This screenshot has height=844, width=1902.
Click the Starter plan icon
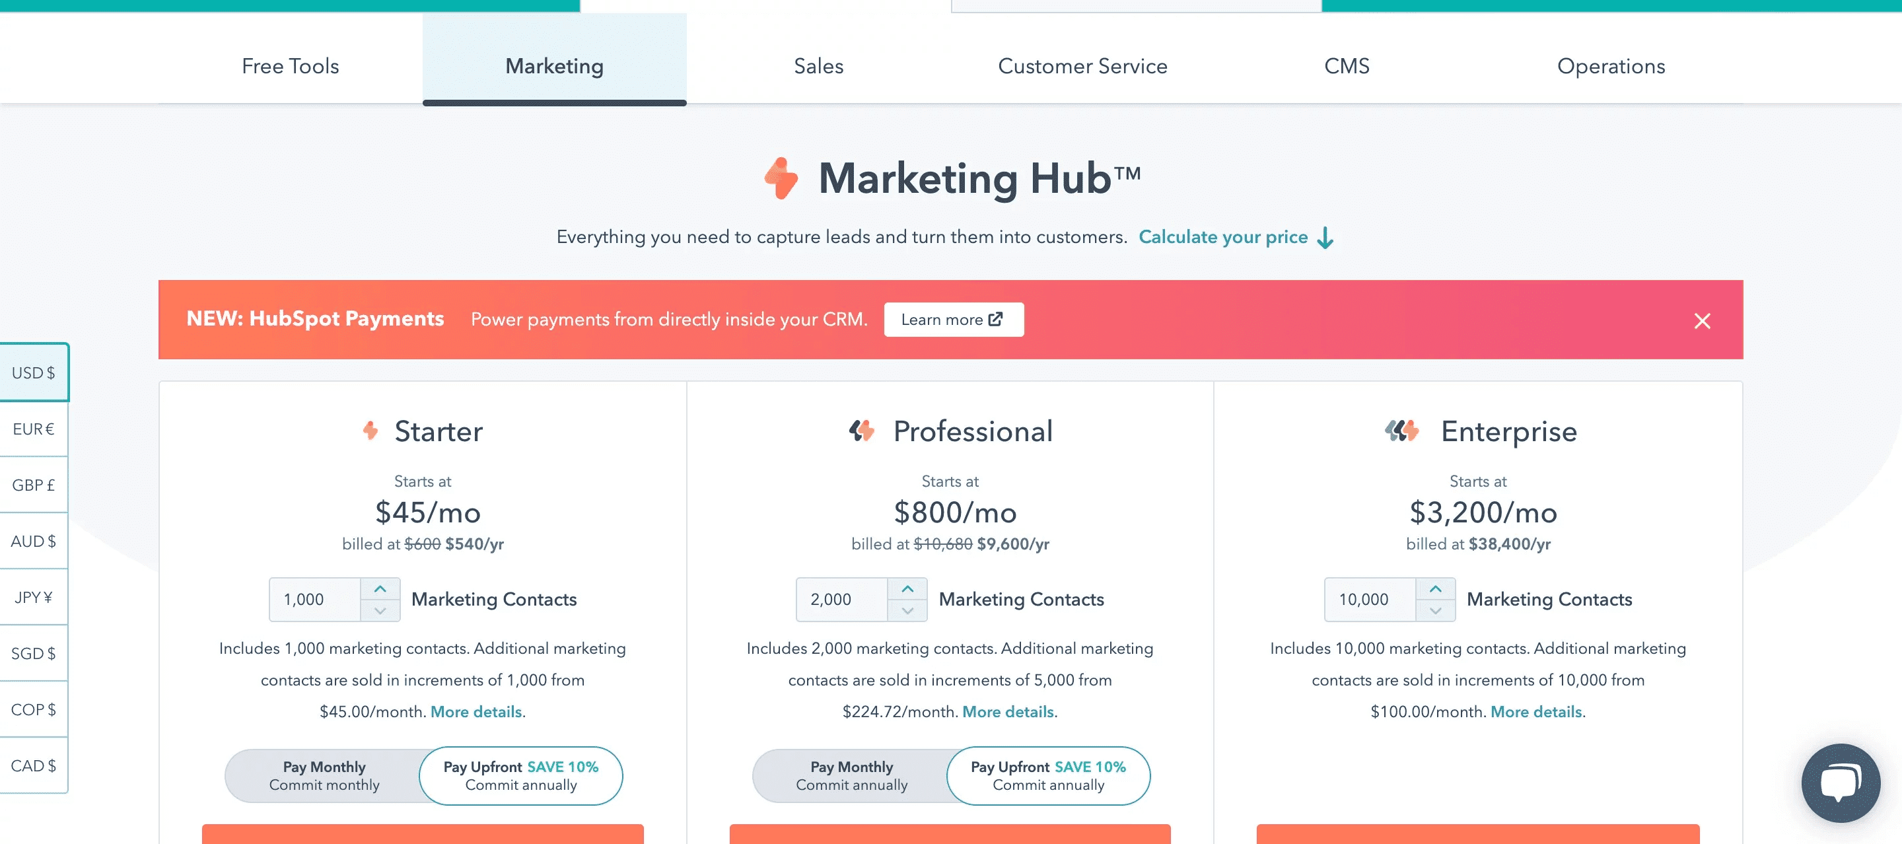tap(370, 431)
